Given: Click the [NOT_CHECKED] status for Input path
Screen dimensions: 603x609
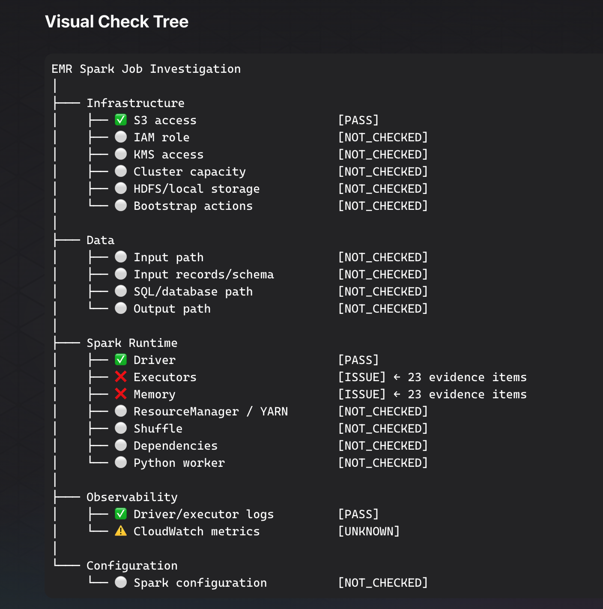Looking at the screenshot, I should pos(383,257).
